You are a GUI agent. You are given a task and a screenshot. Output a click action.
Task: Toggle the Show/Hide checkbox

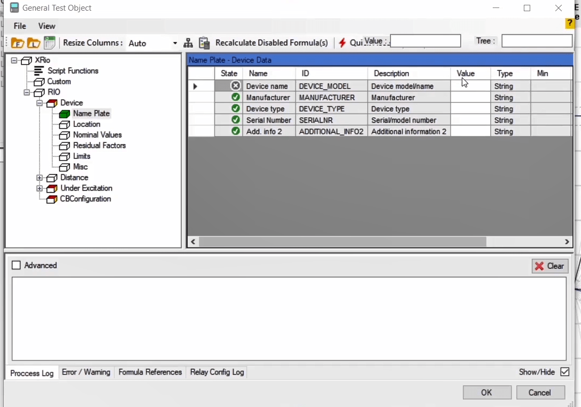[x=564, y=372]
